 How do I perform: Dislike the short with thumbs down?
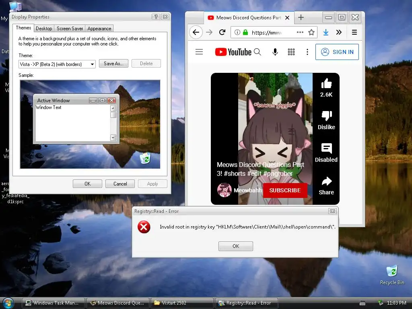pos(327,116)
